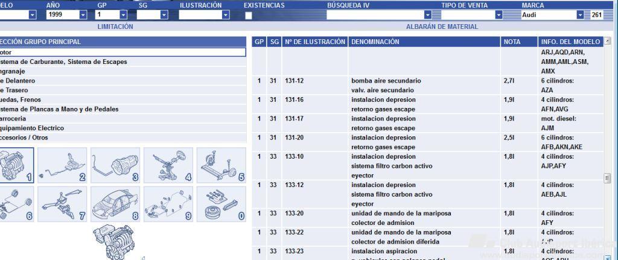Open the TIPO DE VENTA dropdown
The image size is (618, 260).
click(499, 14)
